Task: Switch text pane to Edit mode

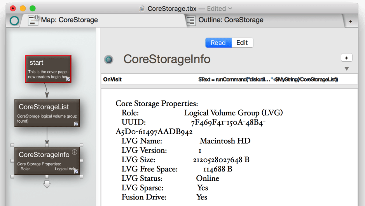Action: pyautogui.click(x=242, y=43)
